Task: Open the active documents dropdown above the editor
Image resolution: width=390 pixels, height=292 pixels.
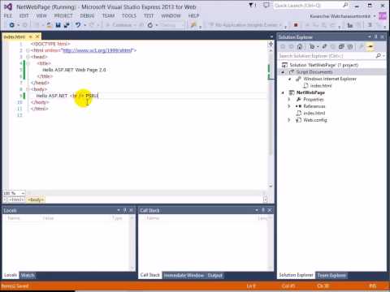Action: click(x=271, y=36)
